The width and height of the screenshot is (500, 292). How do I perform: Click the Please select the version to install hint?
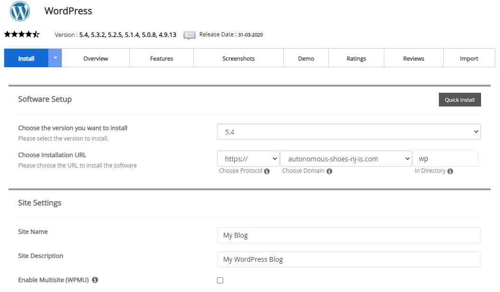tap(64, 139)
